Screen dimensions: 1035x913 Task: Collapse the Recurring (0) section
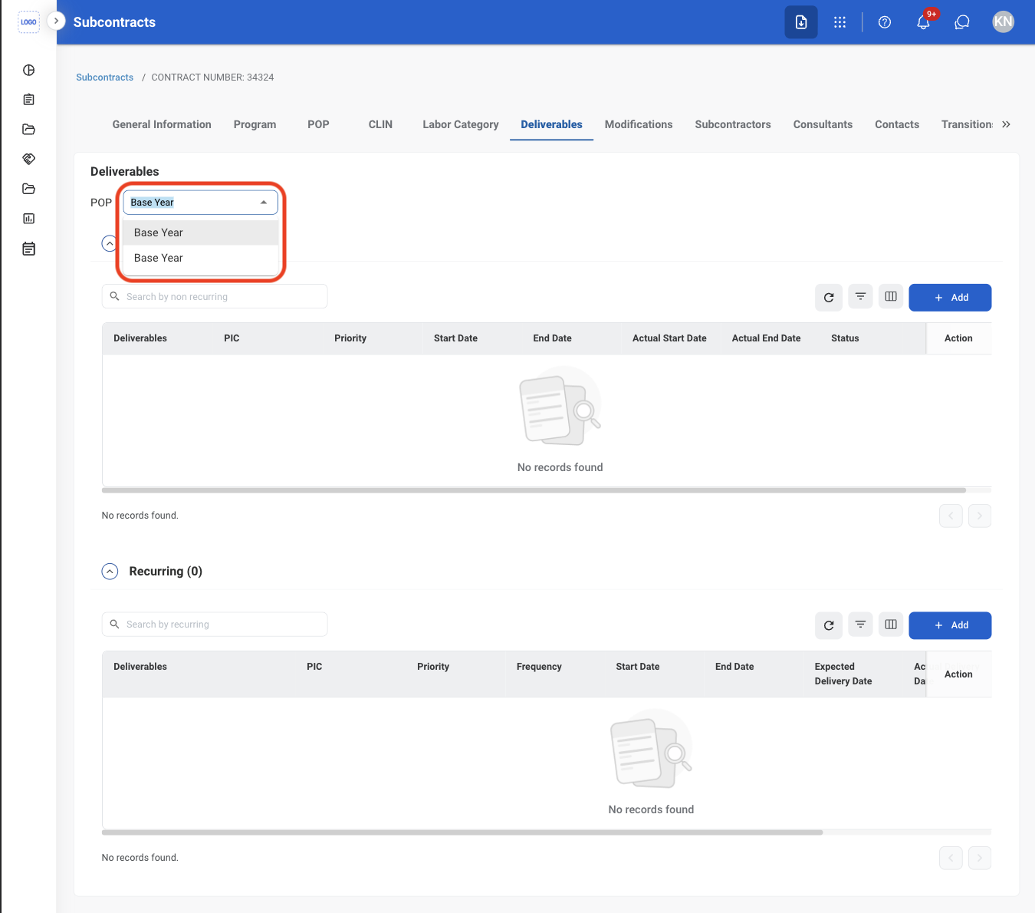point(110,572)
